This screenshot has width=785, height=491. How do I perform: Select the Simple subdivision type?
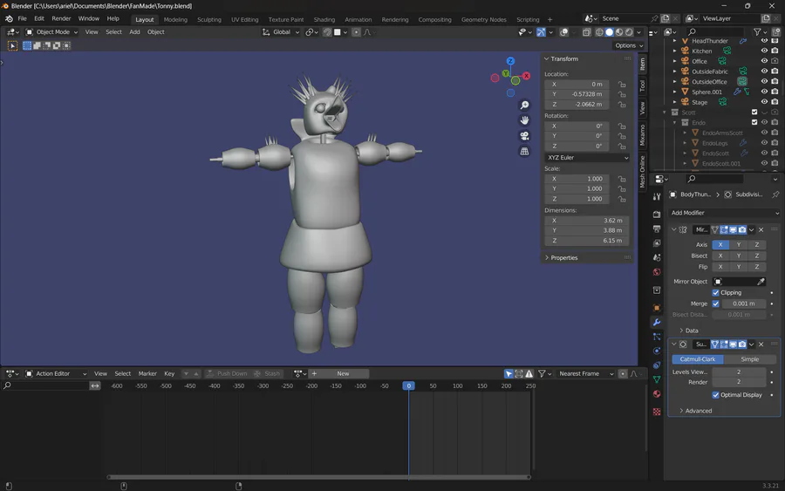[x=749, y=359]
